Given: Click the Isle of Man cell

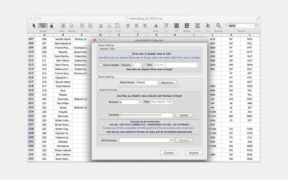Looking at the screenshot, I should [x=63, y=103].
